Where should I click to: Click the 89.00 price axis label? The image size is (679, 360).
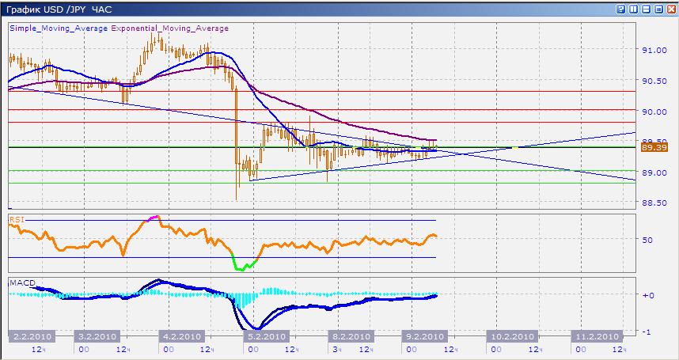click(654, 172)
